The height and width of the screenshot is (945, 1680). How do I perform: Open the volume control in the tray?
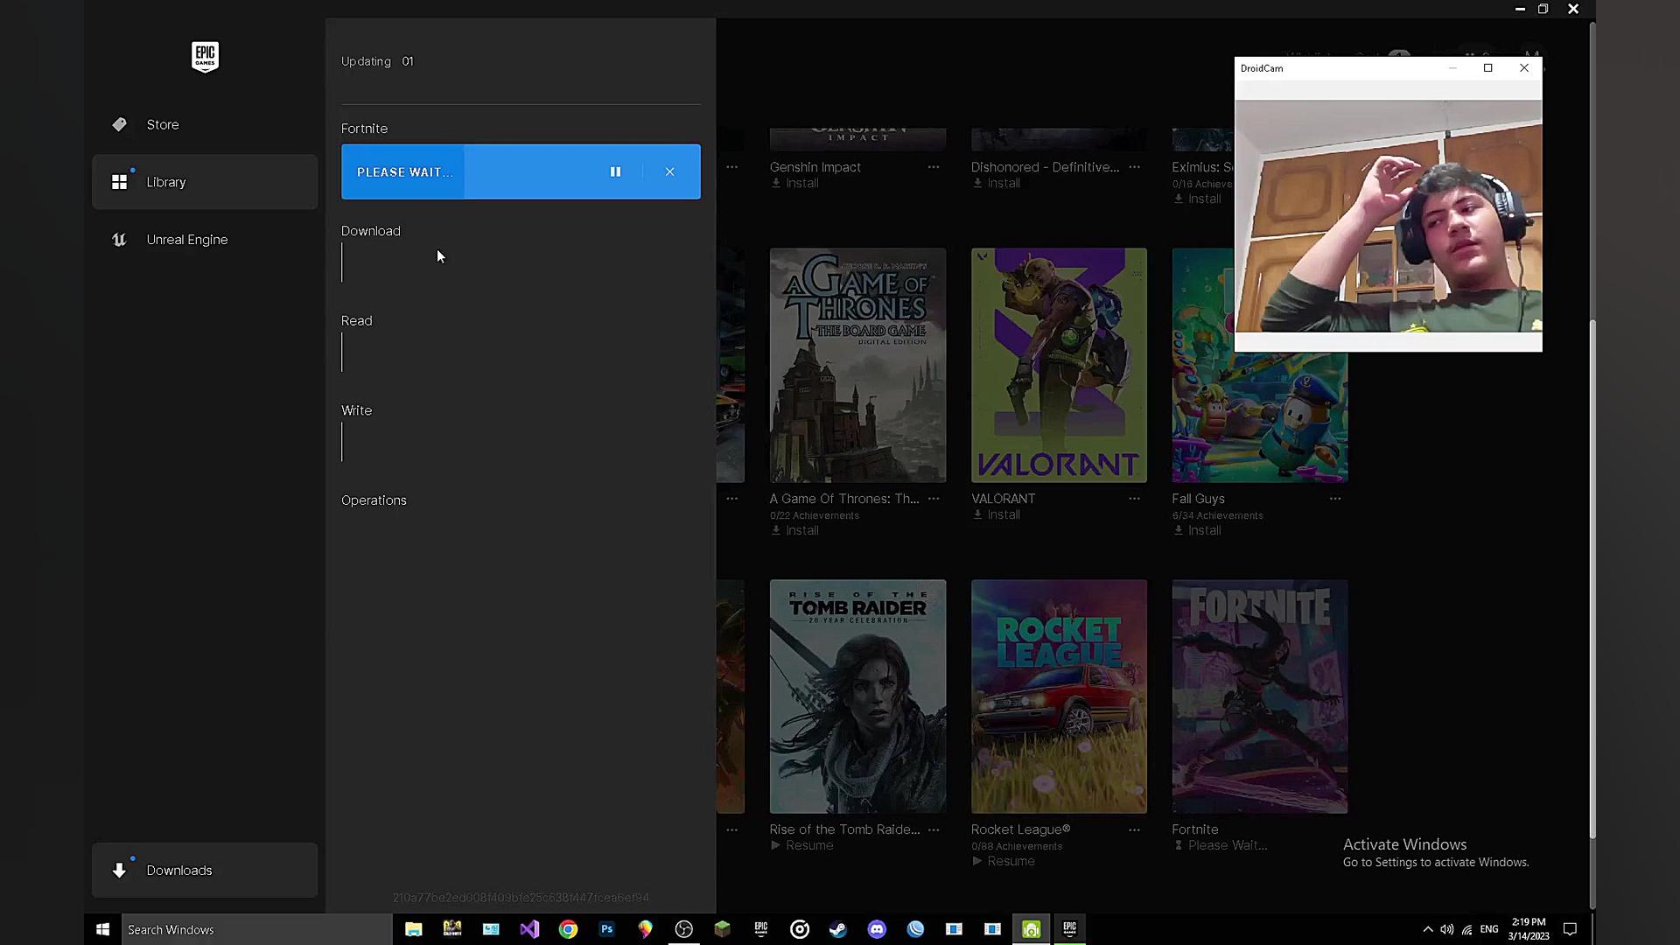1446,929
